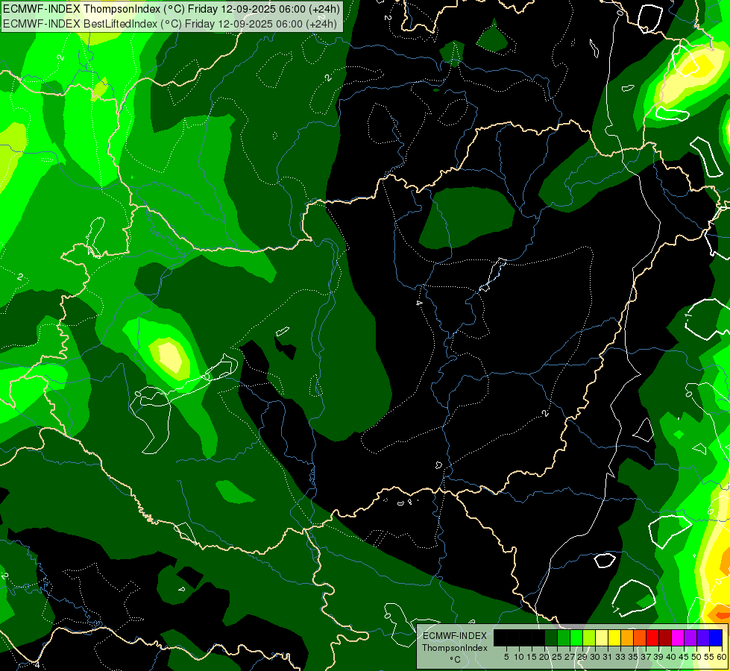The width and height of the screenshot is (730, 671).
Task: Pick the purple 45–50 legend swatch
Action: (x=690, y=637)
